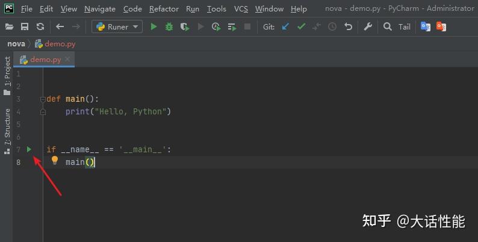Collapse the def main() fold marker
Image resolution: width=478 pixels, height=242 pixels.
[43, 99]
